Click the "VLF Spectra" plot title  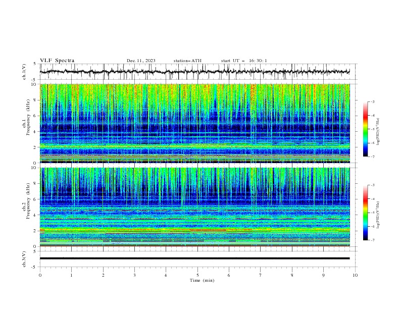(57, 61)
